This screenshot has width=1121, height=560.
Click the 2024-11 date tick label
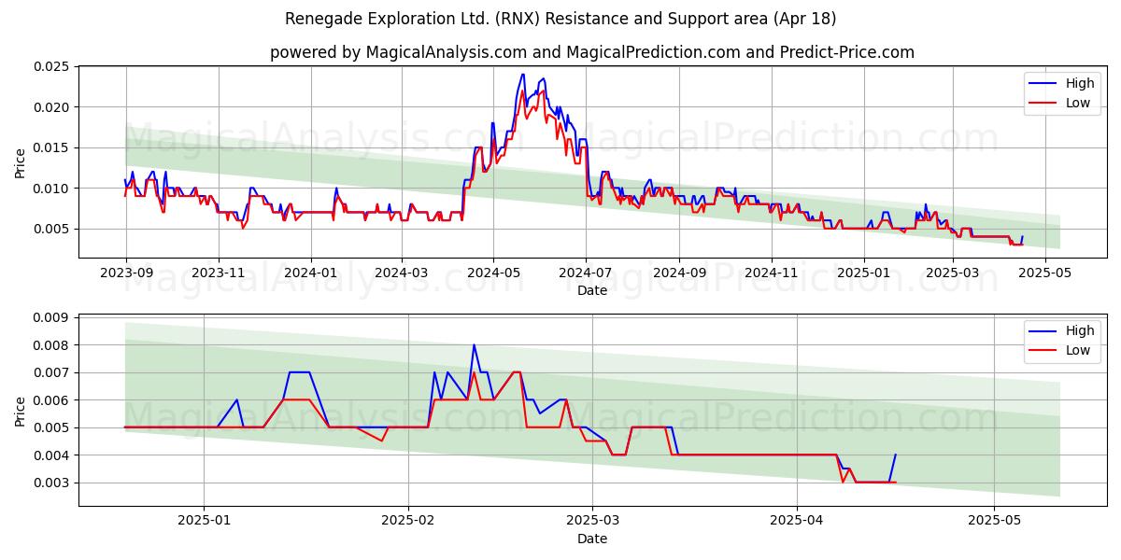(772, 273)
